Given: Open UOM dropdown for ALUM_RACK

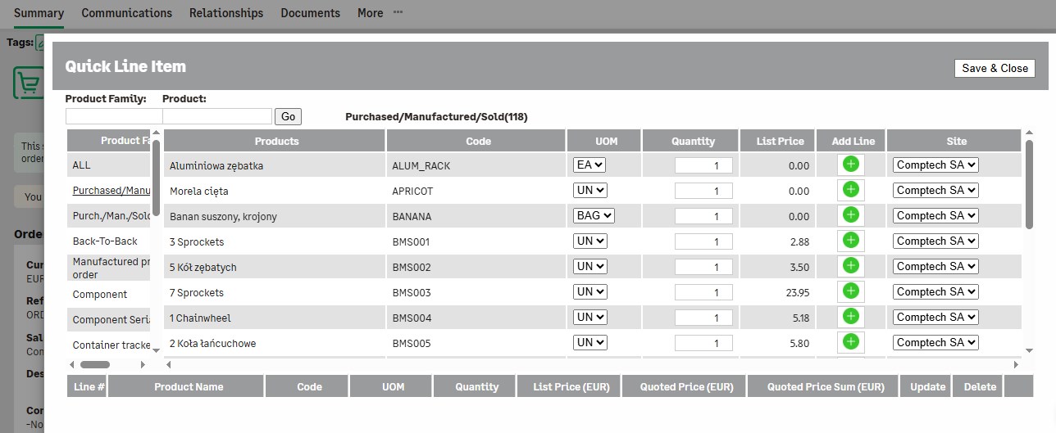Looking at the screenshot, I should pos(589,165).
